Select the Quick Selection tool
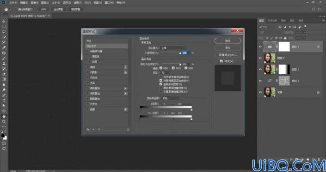 (4, 37)
